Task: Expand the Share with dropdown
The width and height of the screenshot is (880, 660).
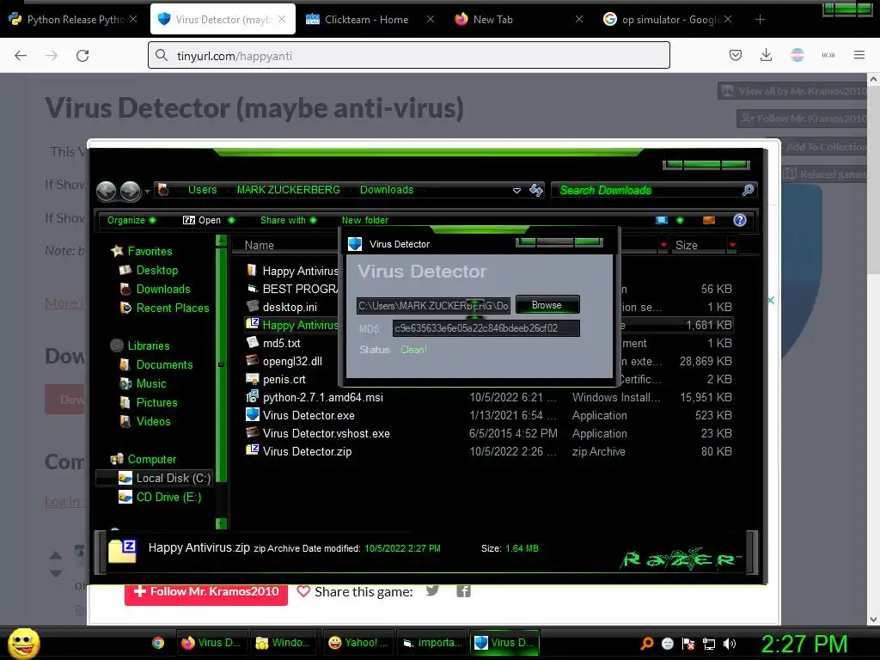Action: (288, 220)
